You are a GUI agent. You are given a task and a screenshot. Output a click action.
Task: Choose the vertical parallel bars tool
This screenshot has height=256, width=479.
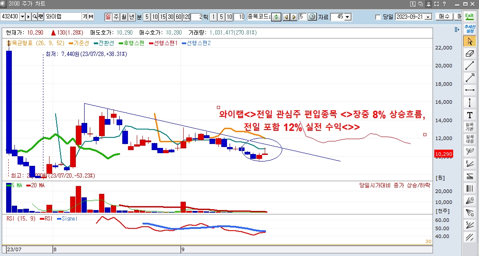(x=469, y=188)
